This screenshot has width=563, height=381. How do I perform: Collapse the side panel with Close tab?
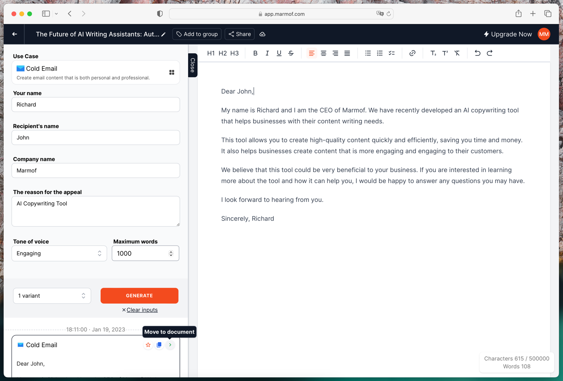pos(193,65)
